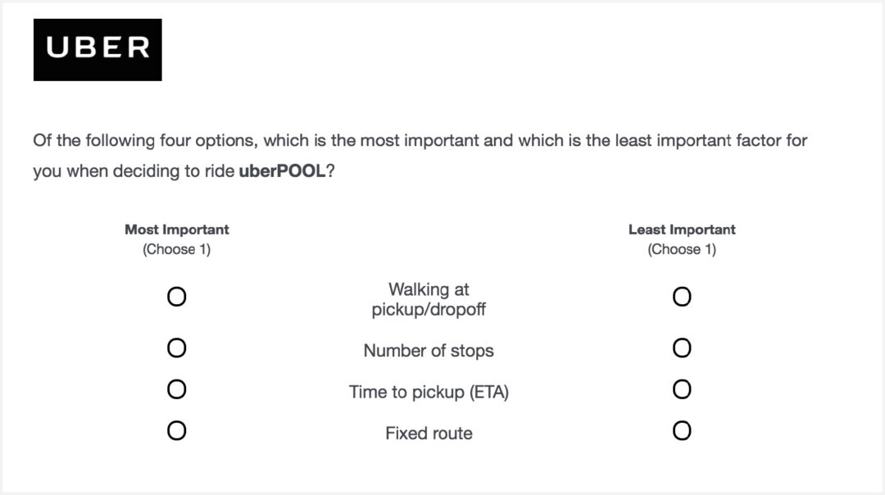Screen dimensions: 885x495
Task: Click the word 'factor' in the question
Action: (x=758, y=140)
